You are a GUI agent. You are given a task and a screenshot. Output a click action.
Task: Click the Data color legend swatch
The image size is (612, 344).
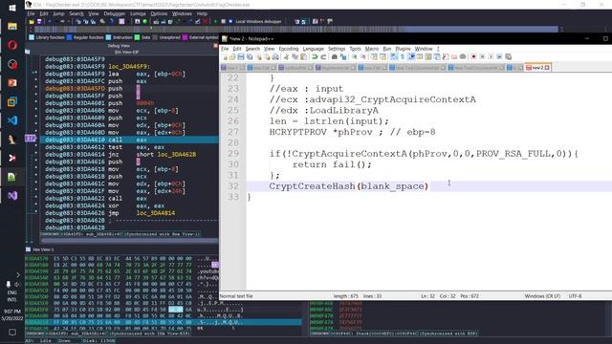click(137, 37)
